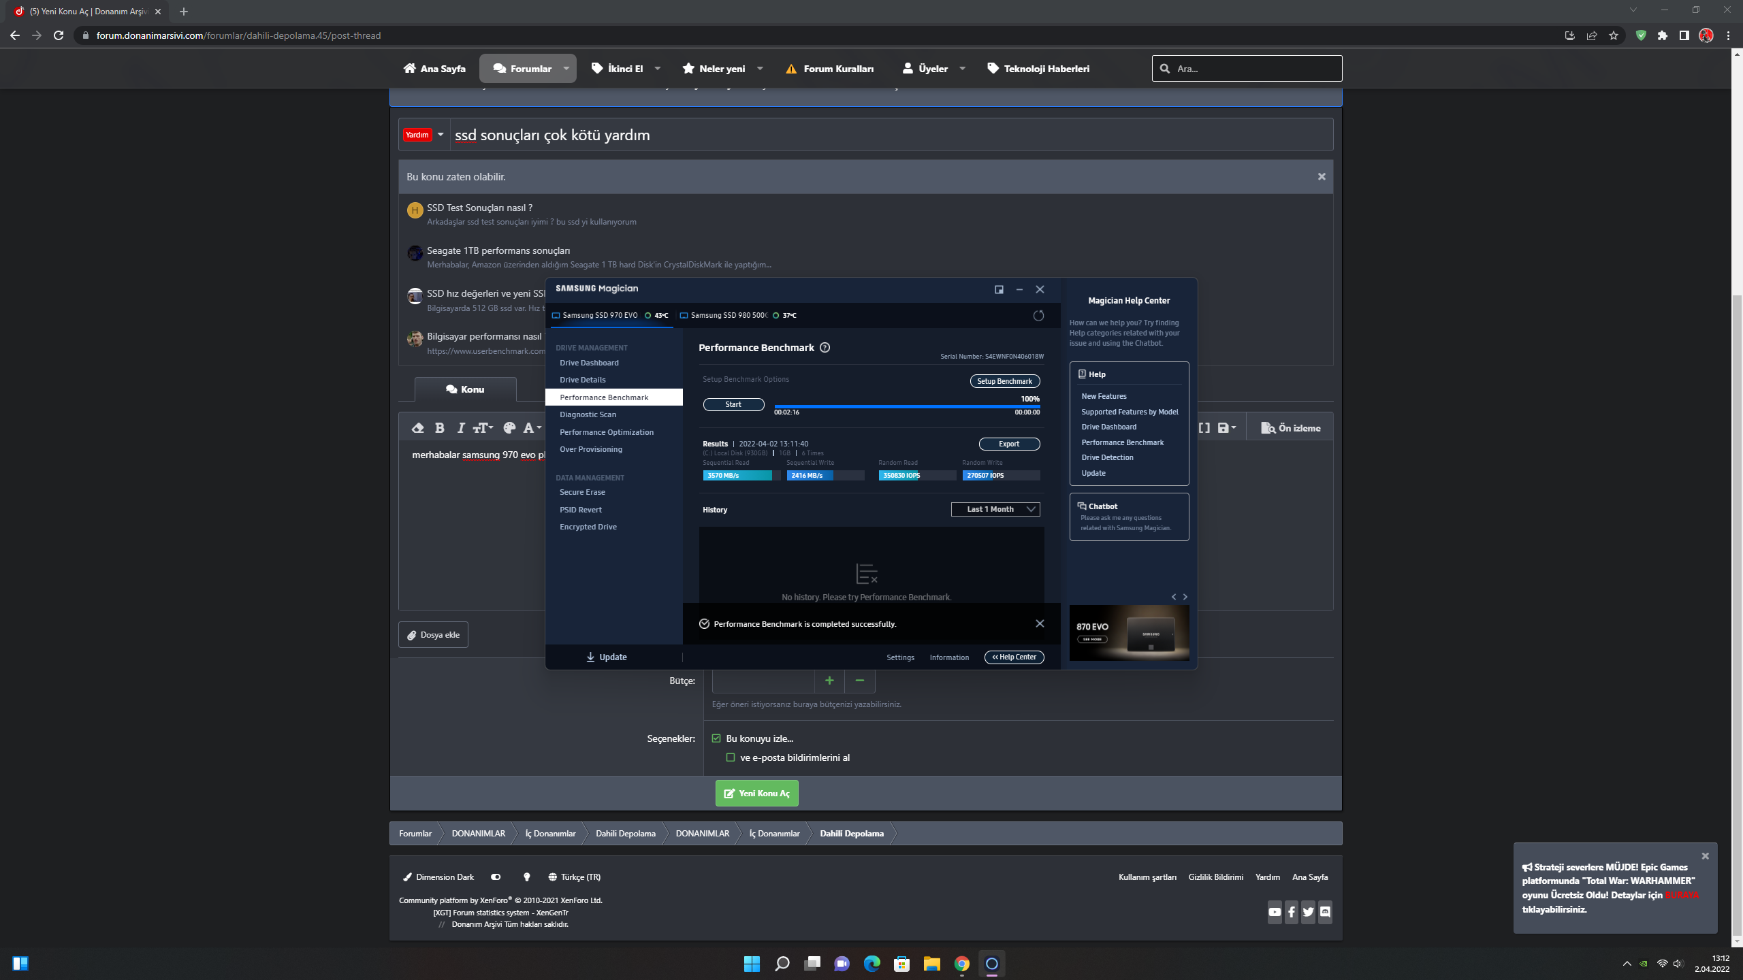Open the Yardım prefix dropdown
This screenshot has height=980, width=1743.
[x=423, y=135]
